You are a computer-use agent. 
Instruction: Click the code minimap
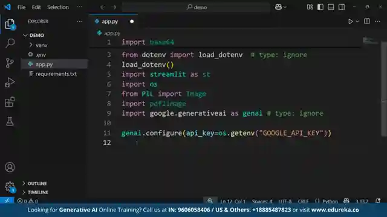pos(370,41)
